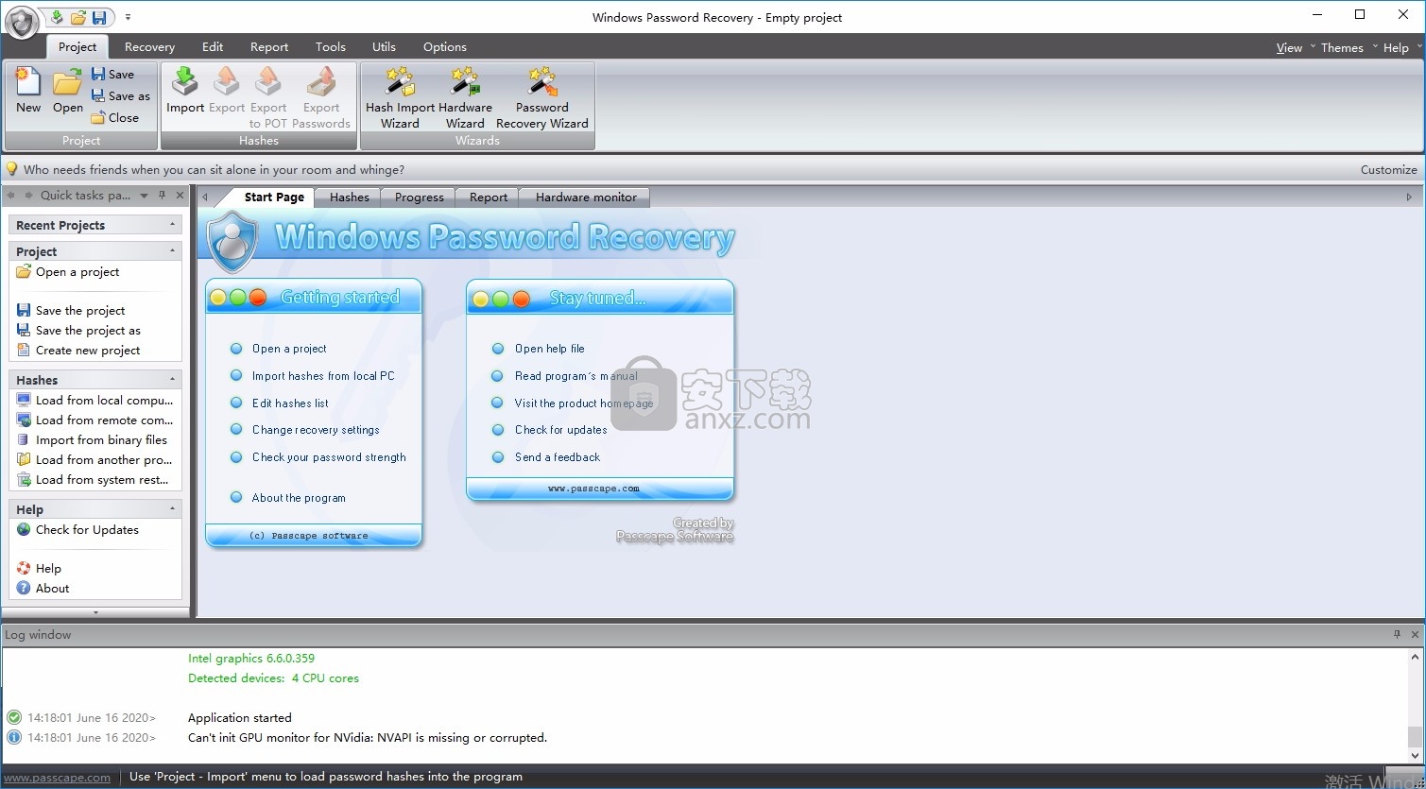Open the application orb menu button

pos(23,21)
